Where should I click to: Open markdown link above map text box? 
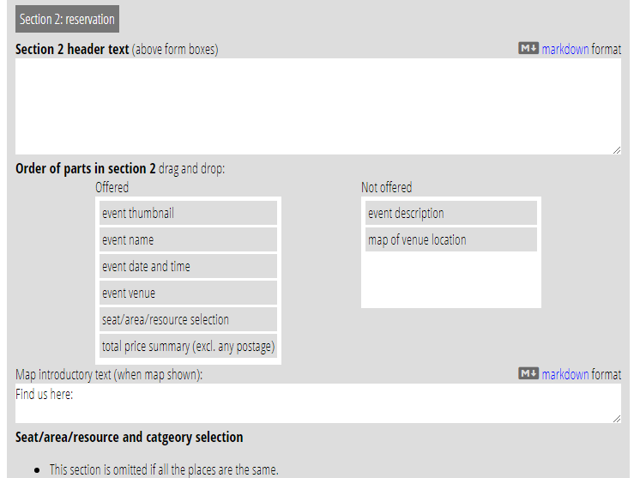click(x=565, y=374)
